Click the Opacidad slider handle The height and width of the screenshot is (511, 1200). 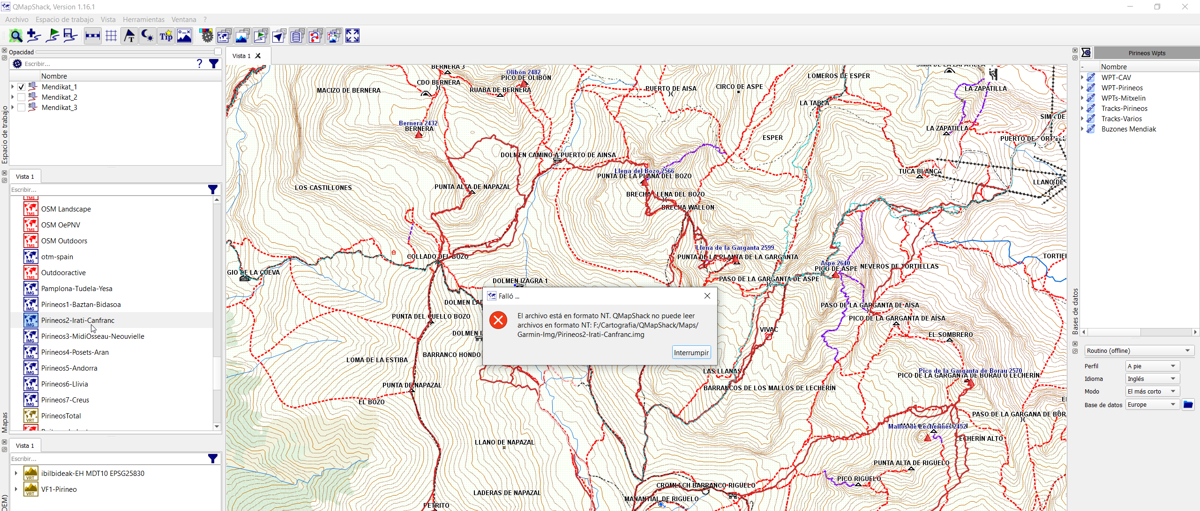[217, 51]
